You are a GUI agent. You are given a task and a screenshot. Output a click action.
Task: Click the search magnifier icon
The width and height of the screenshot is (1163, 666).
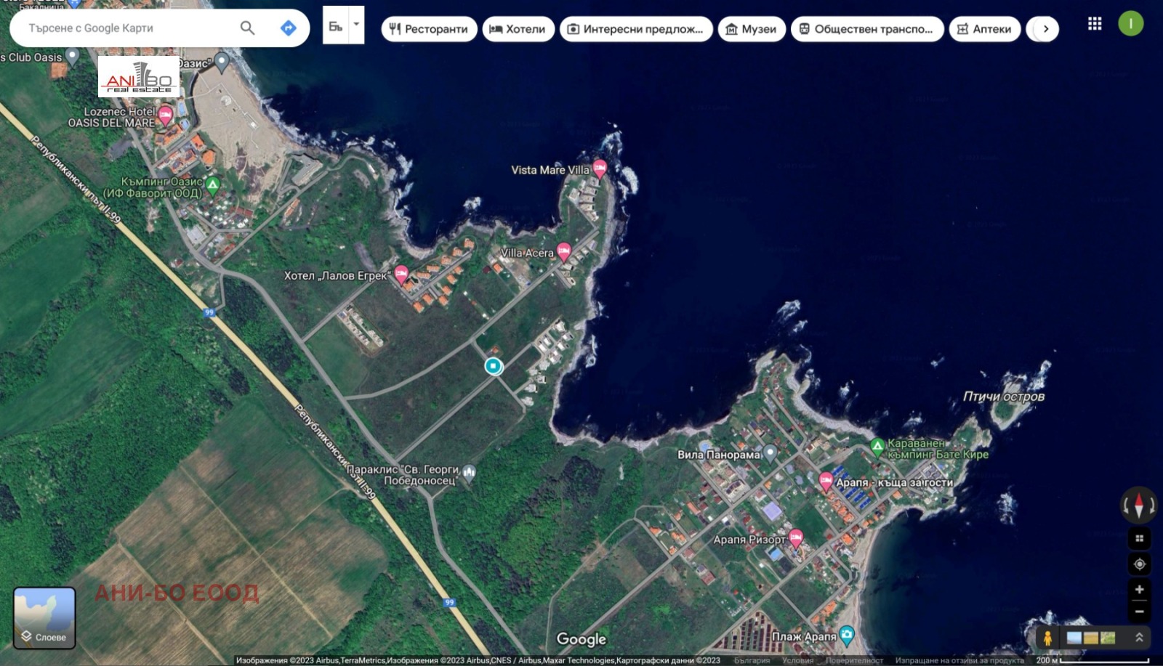coord(247,28)
